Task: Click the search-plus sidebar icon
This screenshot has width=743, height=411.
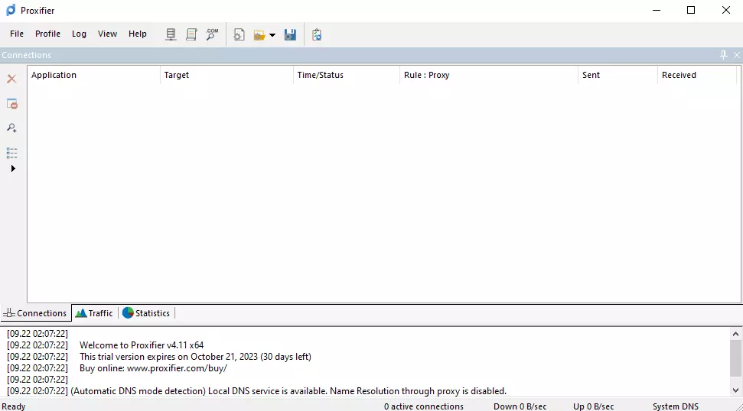Action: point(11,128)
